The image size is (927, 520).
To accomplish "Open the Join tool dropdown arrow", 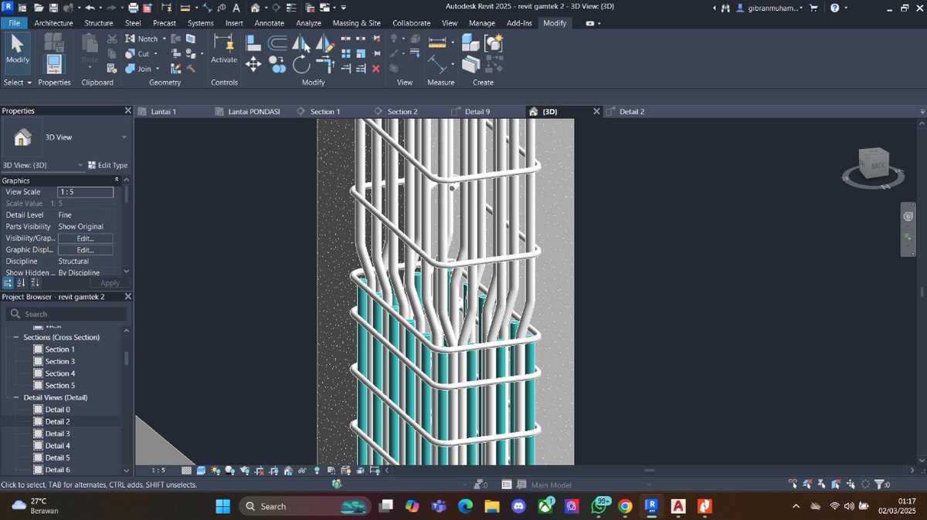I will (158, 69).
